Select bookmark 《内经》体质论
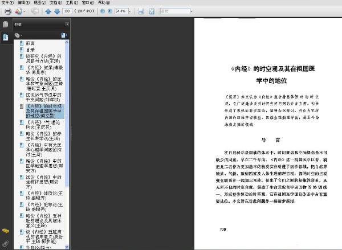Viewport: 342px width, 250px height. pyautogui.click(x=44, y=195)
